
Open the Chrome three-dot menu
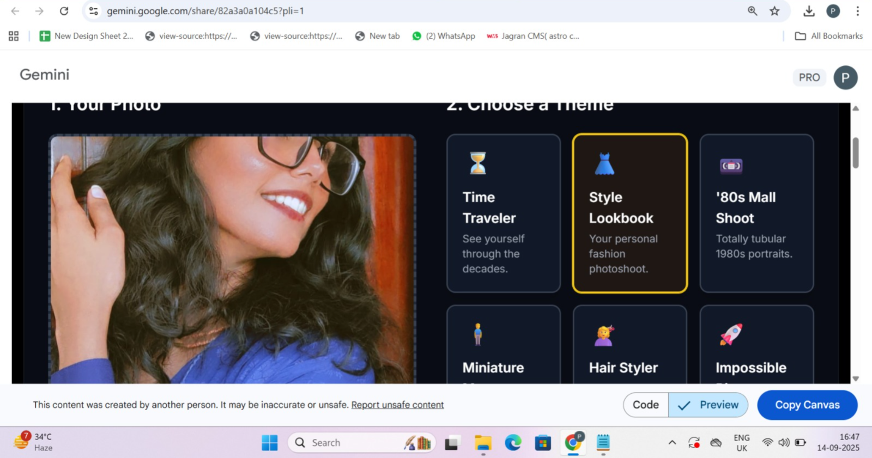tap(857, 11)
